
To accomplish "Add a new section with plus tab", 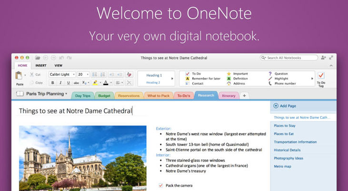I will click(x=244, y=95).
